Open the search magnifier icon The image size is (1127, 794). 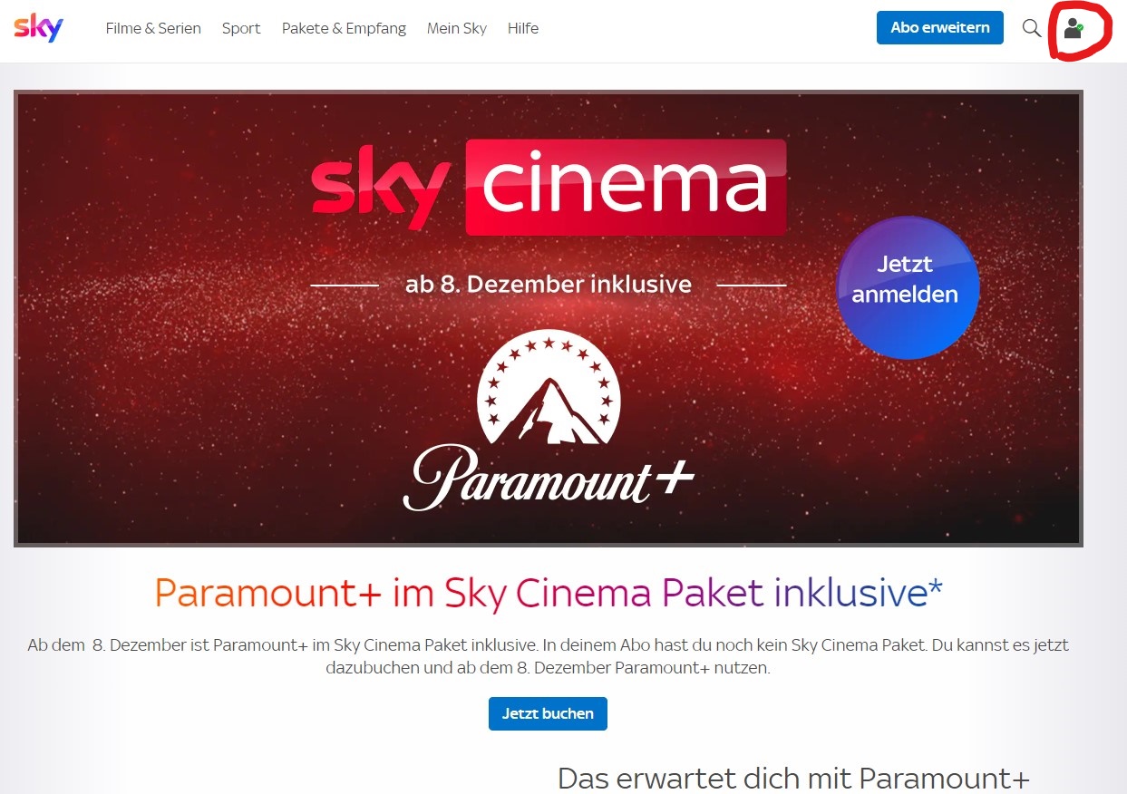click(1031, 28)
